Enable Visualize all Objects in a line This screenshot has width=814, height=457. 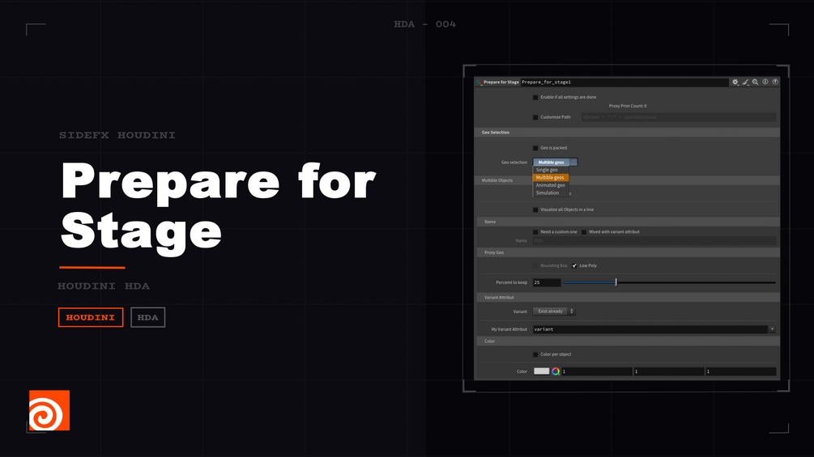coord(535,209)
